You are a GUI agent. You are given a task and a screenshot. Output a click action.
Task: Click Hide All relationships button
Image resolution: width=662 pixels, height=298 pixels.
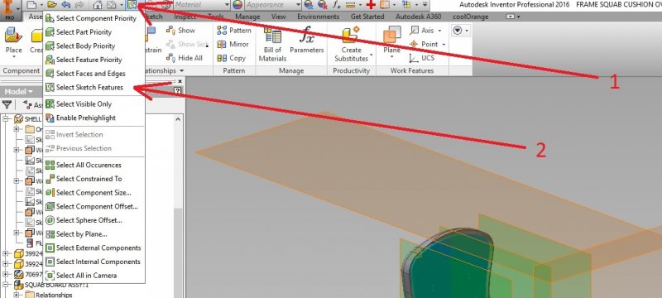[185, 58]
